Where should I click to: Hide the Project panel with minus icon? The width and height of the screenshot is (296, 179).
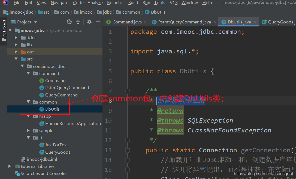point(98,22)
